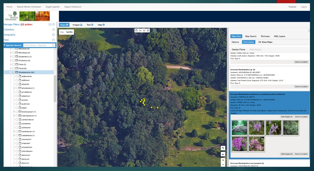Expand the arborescens tree node
This screenshot has height=171, width=314.
(14, 88)
